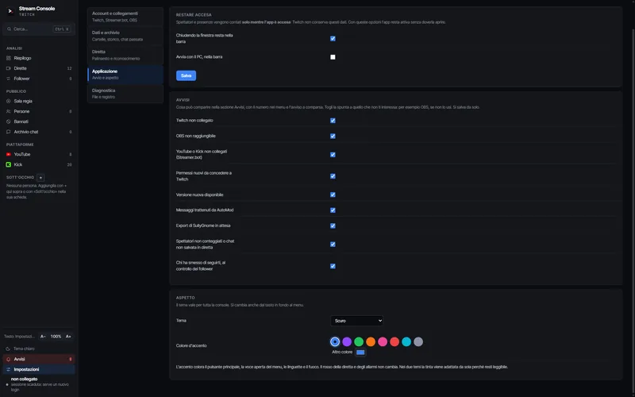
Task: Click the Persone people icon
Action: pyautogui.click(x=9, y=111)
